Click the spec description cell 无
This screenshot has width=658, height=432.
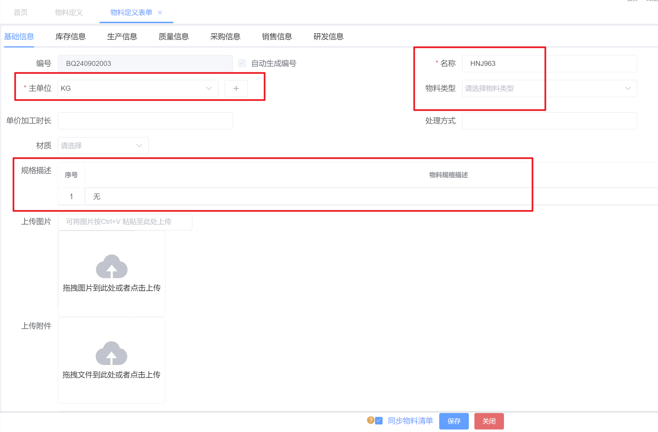[x=371, y=197]
